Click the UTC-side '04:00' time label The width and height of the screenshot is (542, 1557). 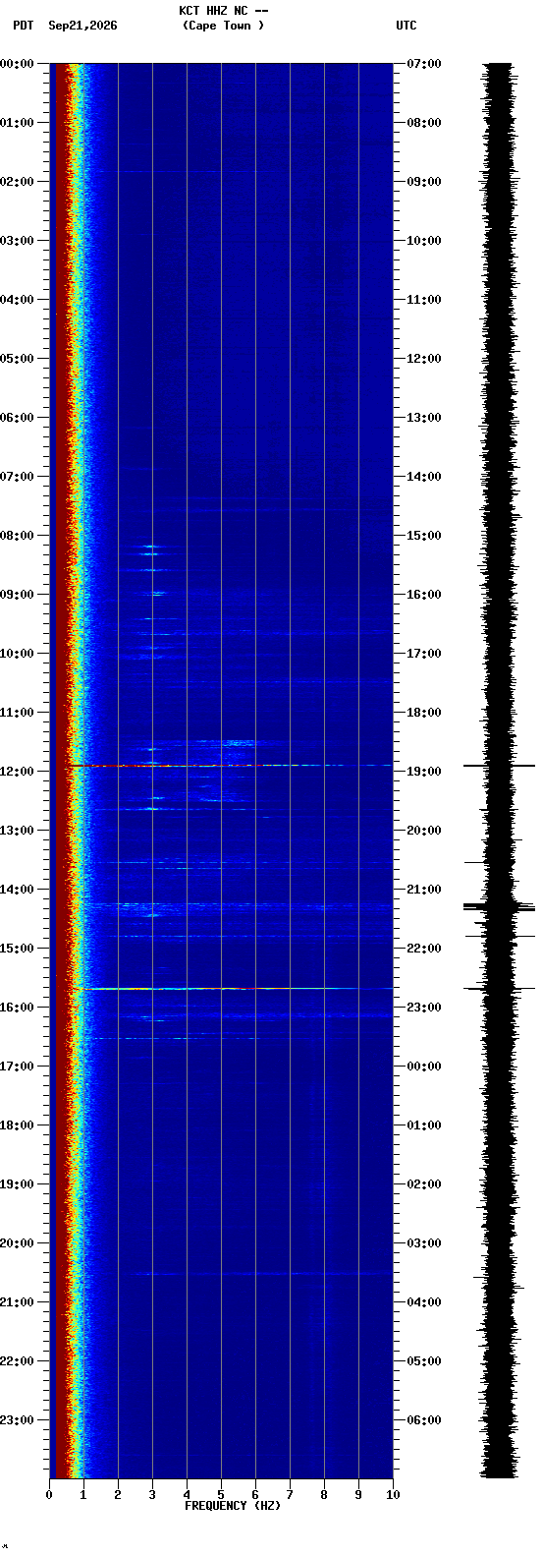click(424, 1302)
